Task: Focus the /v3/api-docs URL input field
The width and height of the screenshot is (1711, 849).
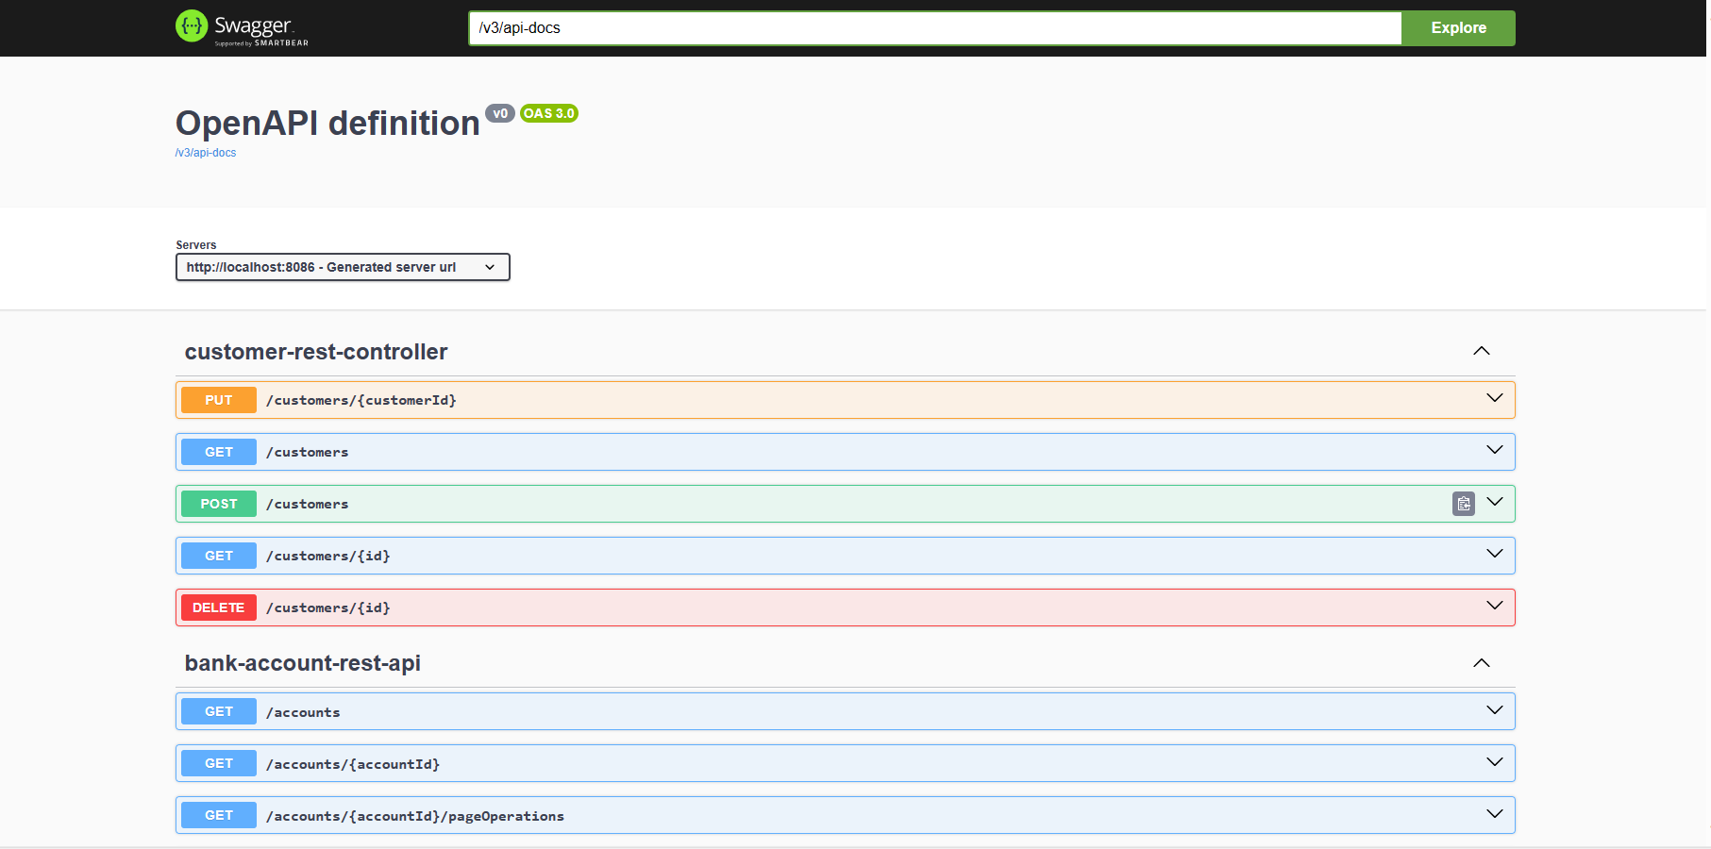Action: (934, 28)
